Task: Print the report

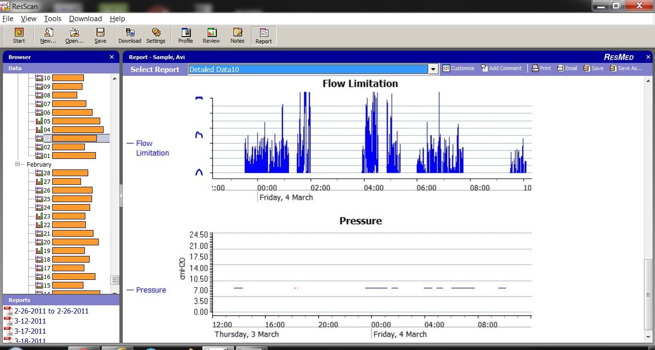Action: (x=541, y=69)
